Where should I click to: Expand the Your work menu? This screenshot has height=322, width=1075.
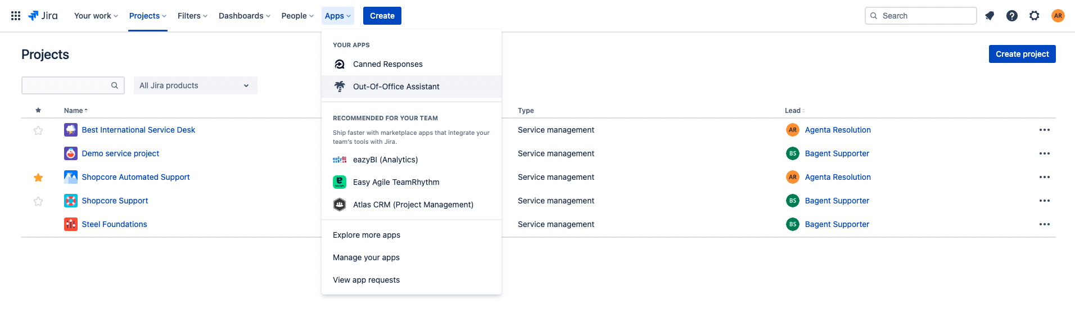(x=96, y=16)
